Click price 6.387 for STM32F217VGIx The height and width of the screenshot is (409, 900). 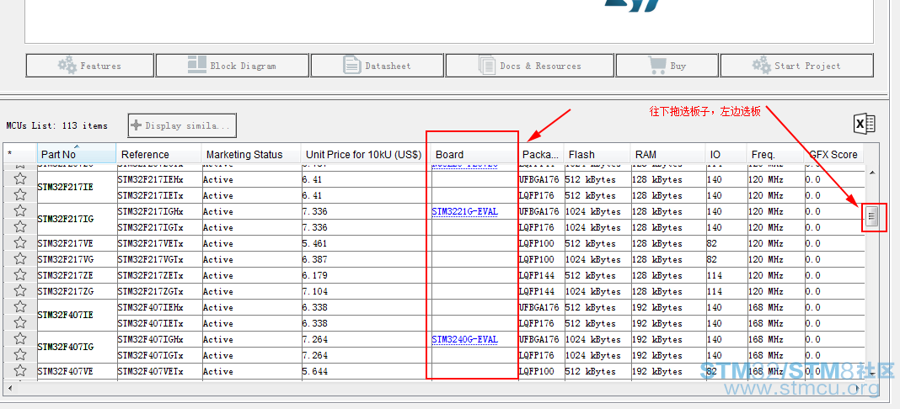click(366, 259)
